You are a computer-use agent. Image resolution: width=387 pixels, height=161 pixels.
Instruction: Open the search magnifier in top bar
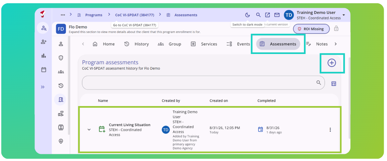[258, 15]
